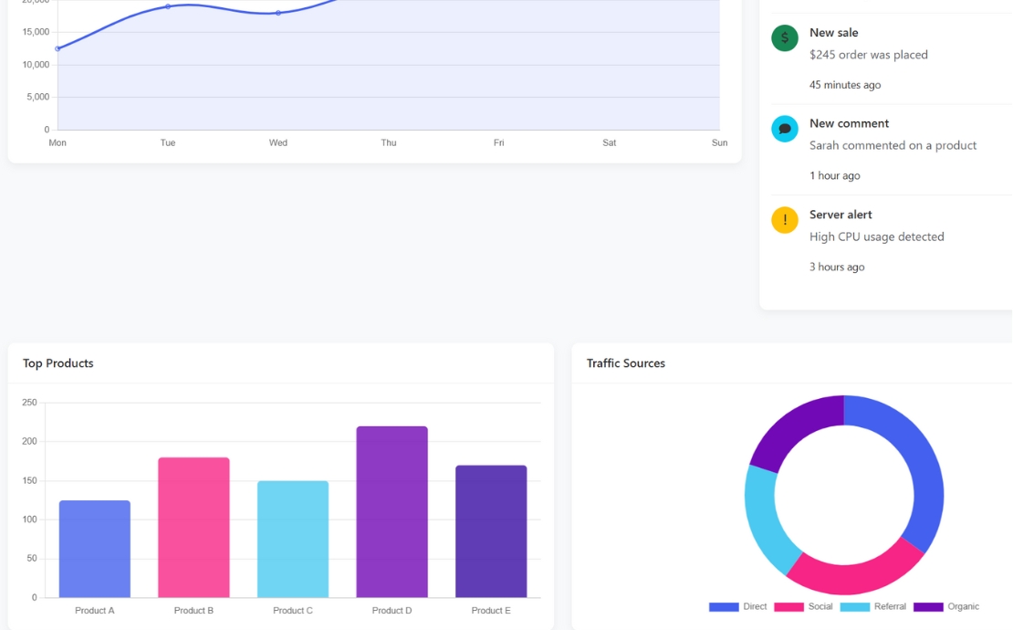Click the Traffic Sources panel title
1013x630 pixels.
pos(626,362)
